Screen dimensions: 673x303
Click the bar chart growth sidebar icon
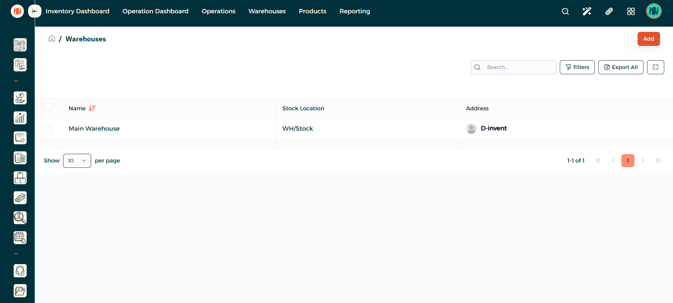20,118
